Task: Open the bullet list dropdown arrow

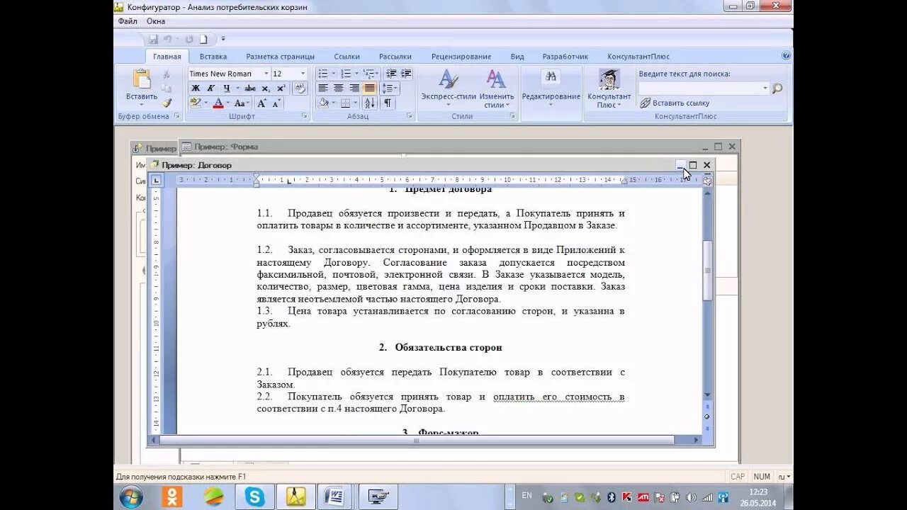Action: click(333, 74)
